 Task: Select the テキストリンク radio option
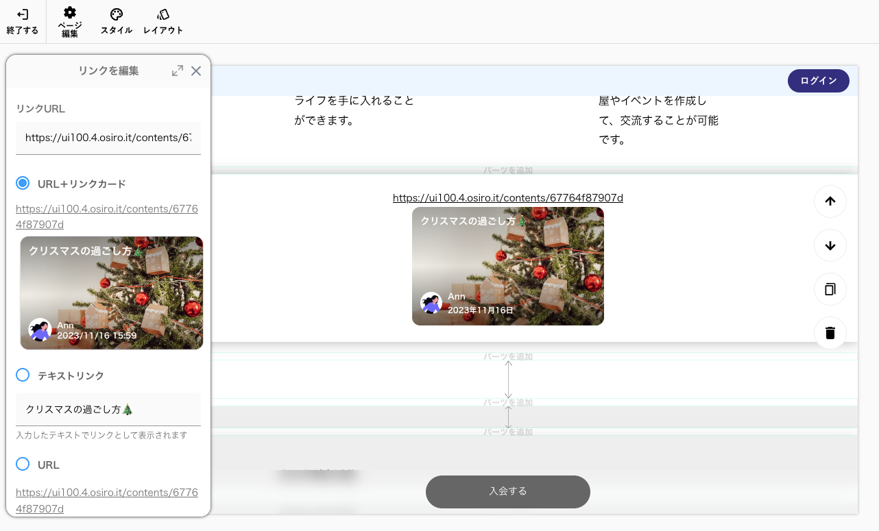[x=23, y=375]
